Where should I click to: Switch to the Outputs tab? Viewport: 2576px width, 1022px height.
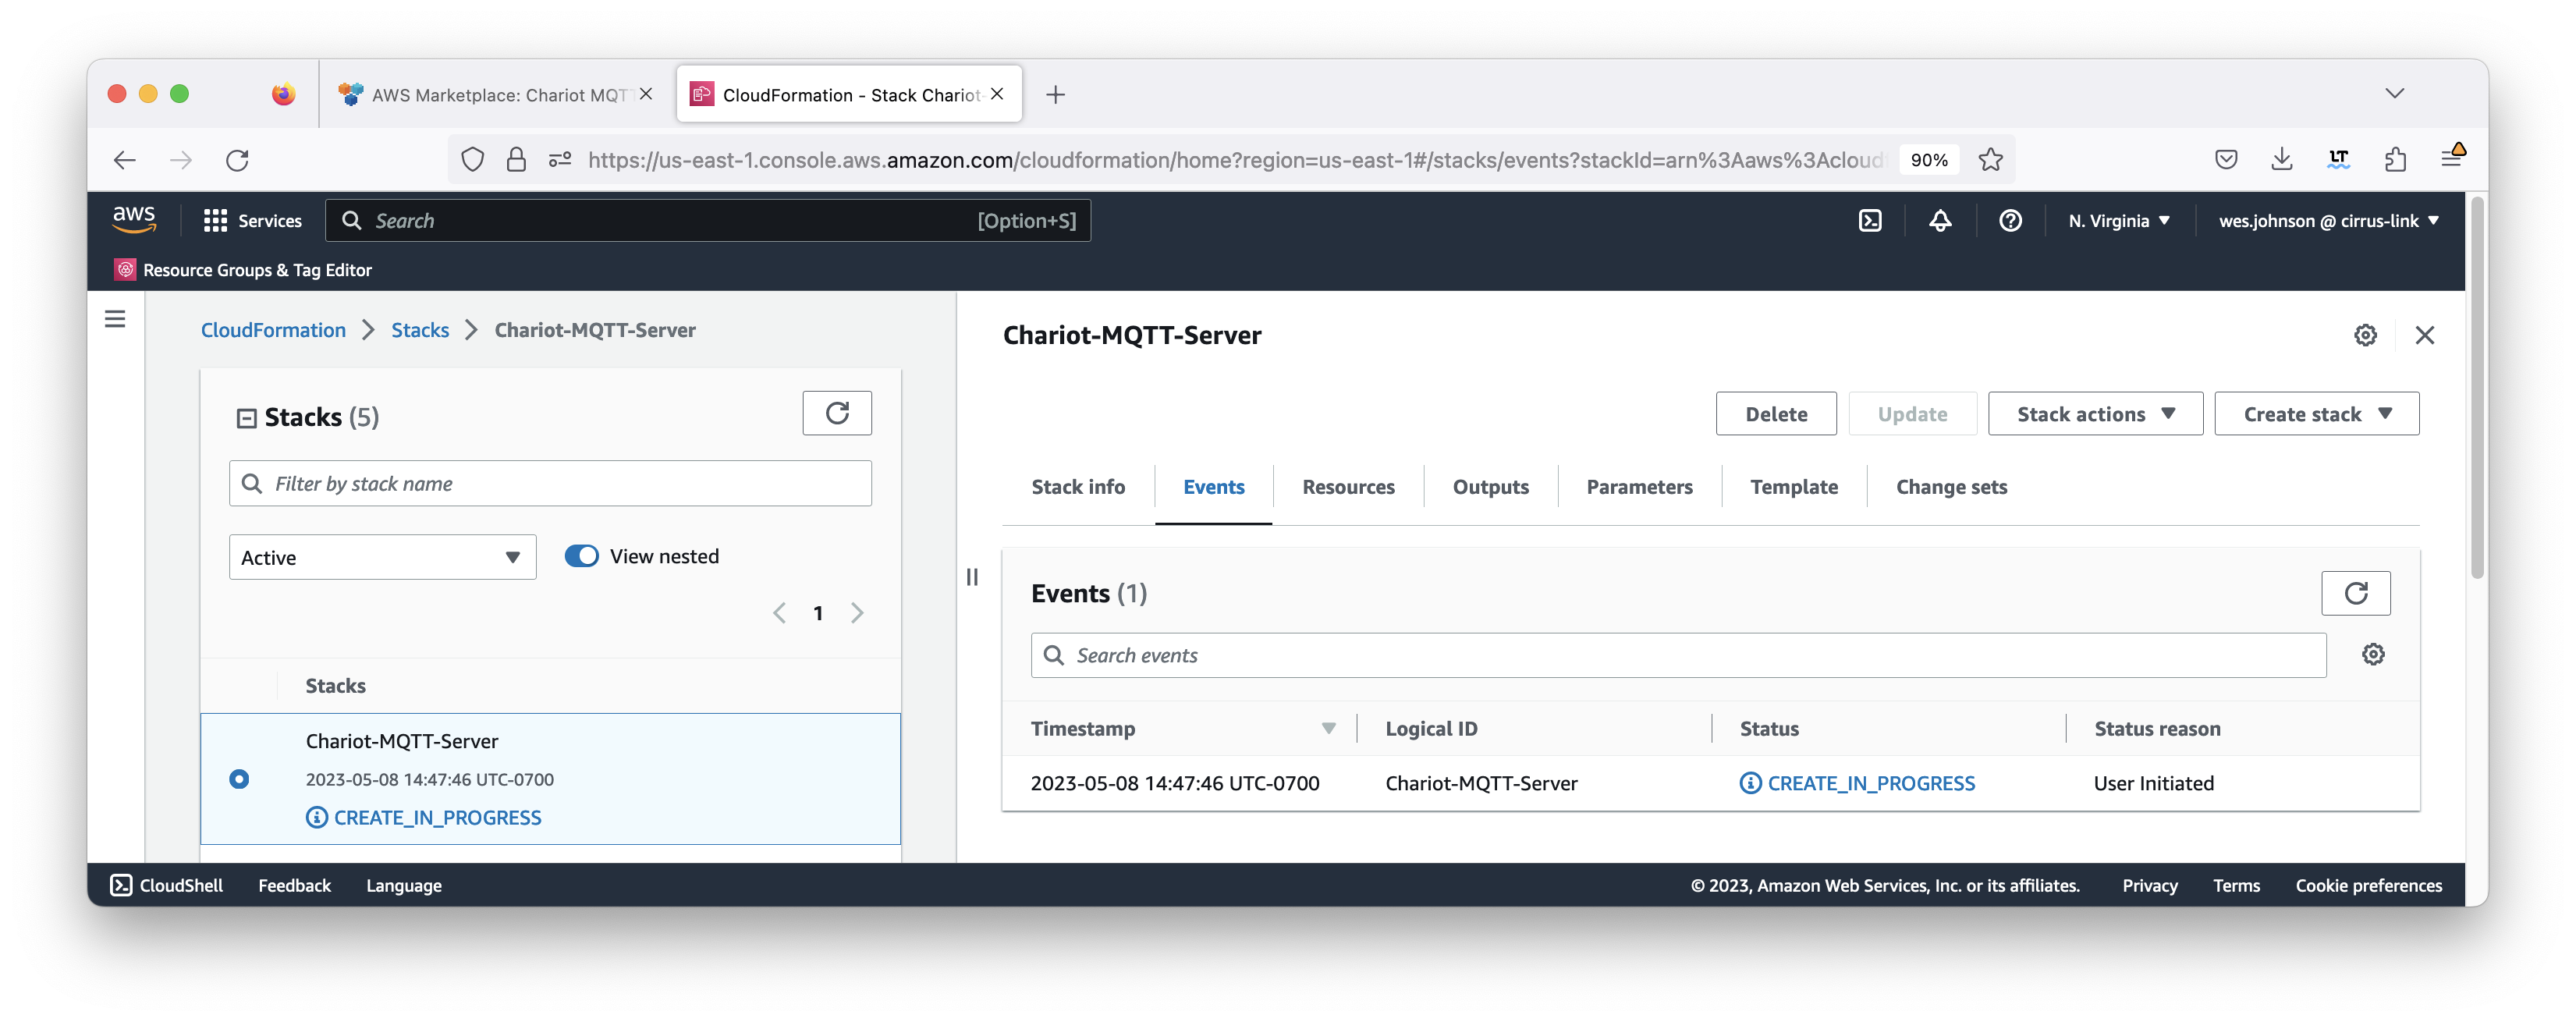click(1490, 487)
